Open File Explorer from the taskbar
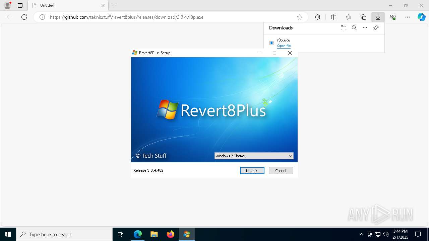This screenshot has height=241, width=429. [x=154, y=234]
